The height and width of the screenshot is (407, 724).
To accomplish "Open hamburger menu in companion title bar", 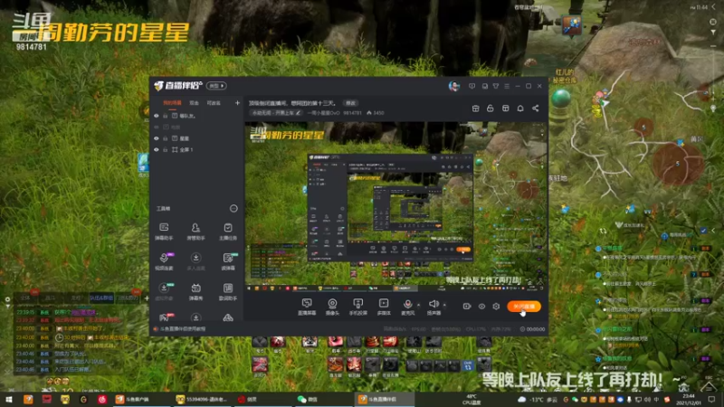I will [x=507, y=86].
